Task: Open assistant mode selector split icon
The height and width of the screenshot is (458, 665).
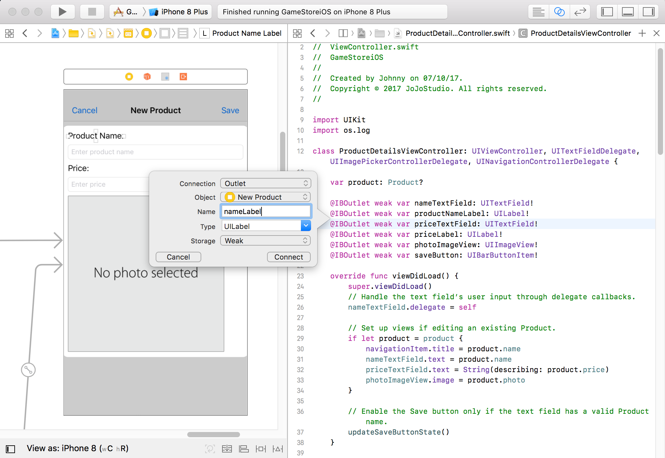Action: coord(343,33)
